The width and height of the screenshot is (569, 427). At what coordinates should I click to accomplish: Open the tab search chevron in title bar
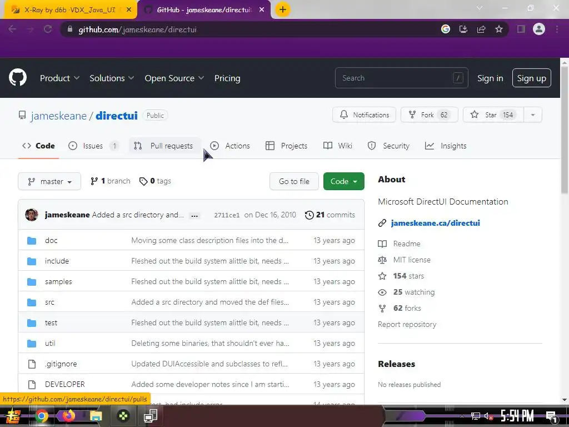click(480, 8)
